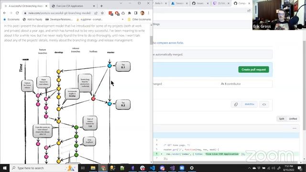Open the notifications center icon
Screen dimensions: 306x172
pyautogui.click(x=300, y=168)
